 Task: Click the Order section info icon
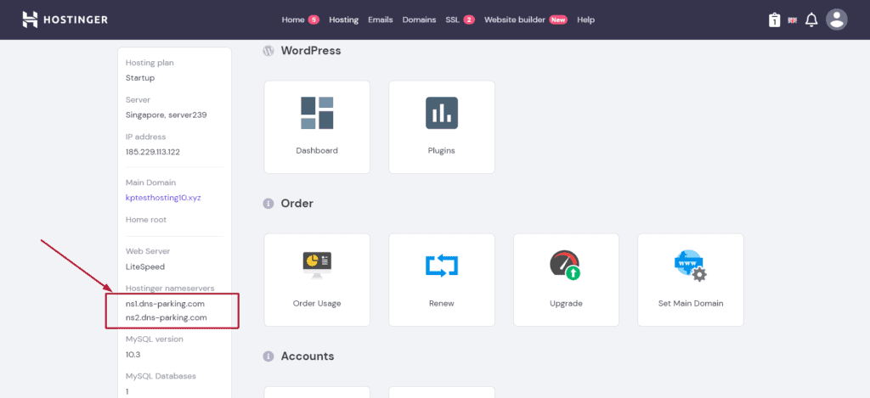tap(268, 204)
